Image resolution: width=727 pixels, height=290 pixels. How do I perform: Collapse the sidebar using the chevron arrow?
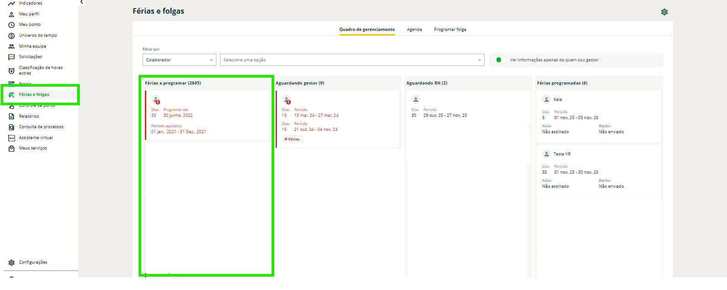coord(82,2)
